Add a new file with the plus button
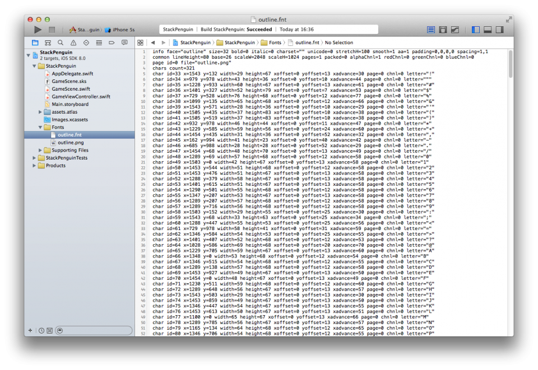538x370 pixels. [x=30, y=331]
